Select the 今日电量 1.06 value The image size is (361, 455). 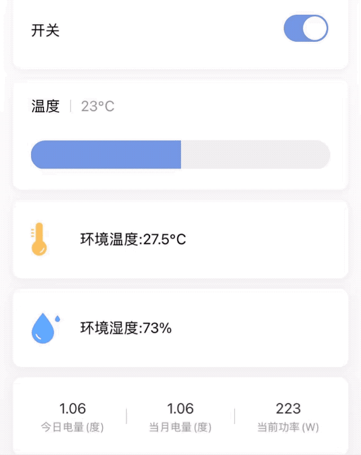coord(72,408)
